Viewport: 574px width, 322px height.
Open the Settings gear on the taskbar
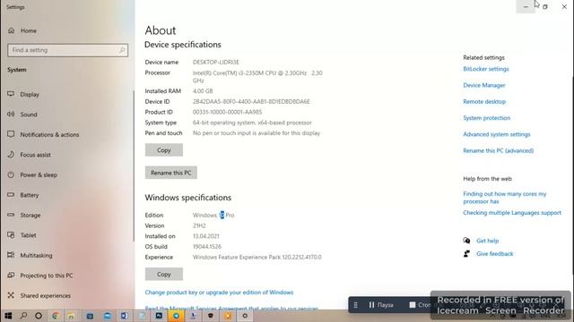pyautogui.click(x=245, y=316)
